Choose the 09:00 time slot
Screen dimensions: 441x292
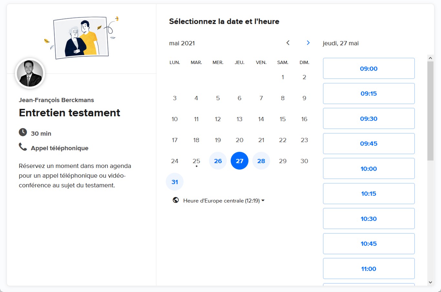tap(369, 68)
